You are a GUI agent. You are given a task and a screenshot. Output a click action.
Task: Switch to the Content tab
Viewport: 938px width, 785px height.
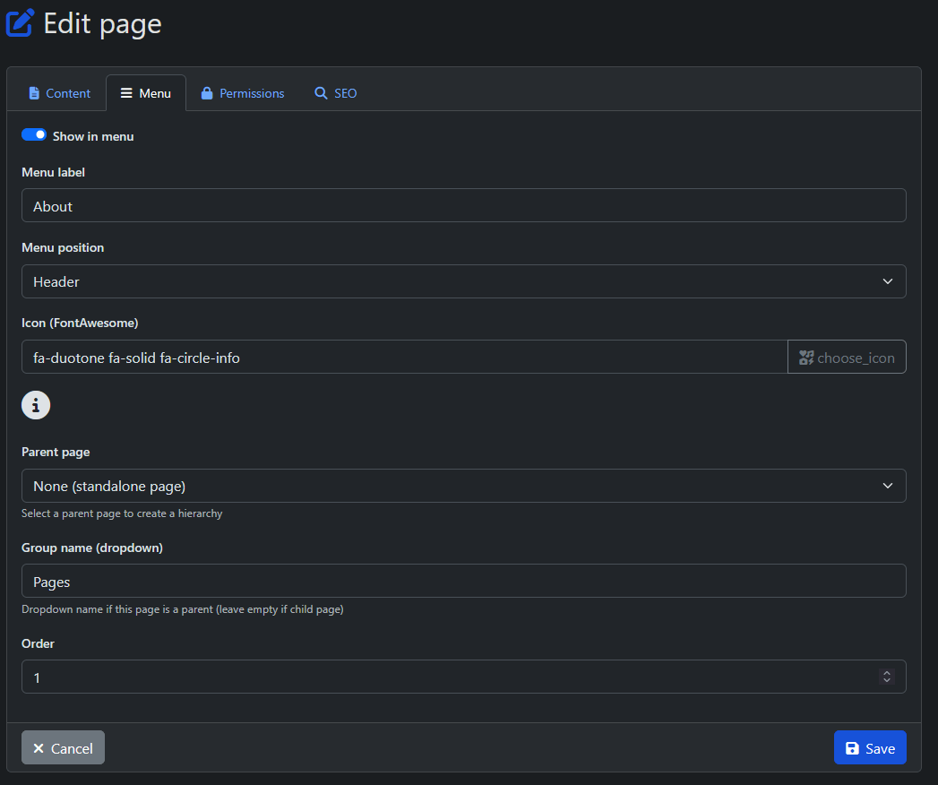tap(59, 93)
